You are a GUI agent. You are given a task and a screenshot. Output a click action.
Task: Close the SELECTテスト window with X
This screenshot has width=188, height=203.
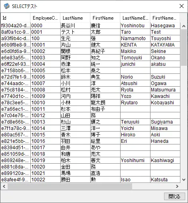[182, 6]
